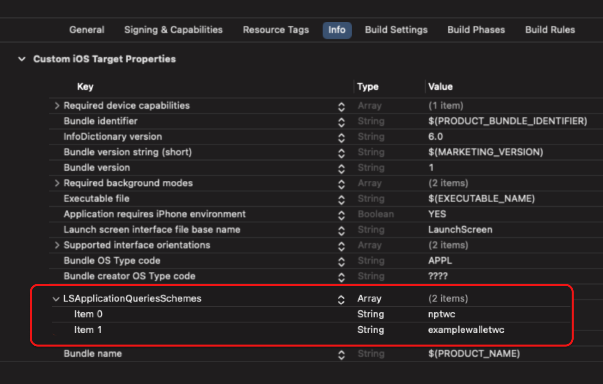This screenshot has height=384, width=603.
Task: Collapse Custom iOS Target Properties section
Action: tap(22, 59)
